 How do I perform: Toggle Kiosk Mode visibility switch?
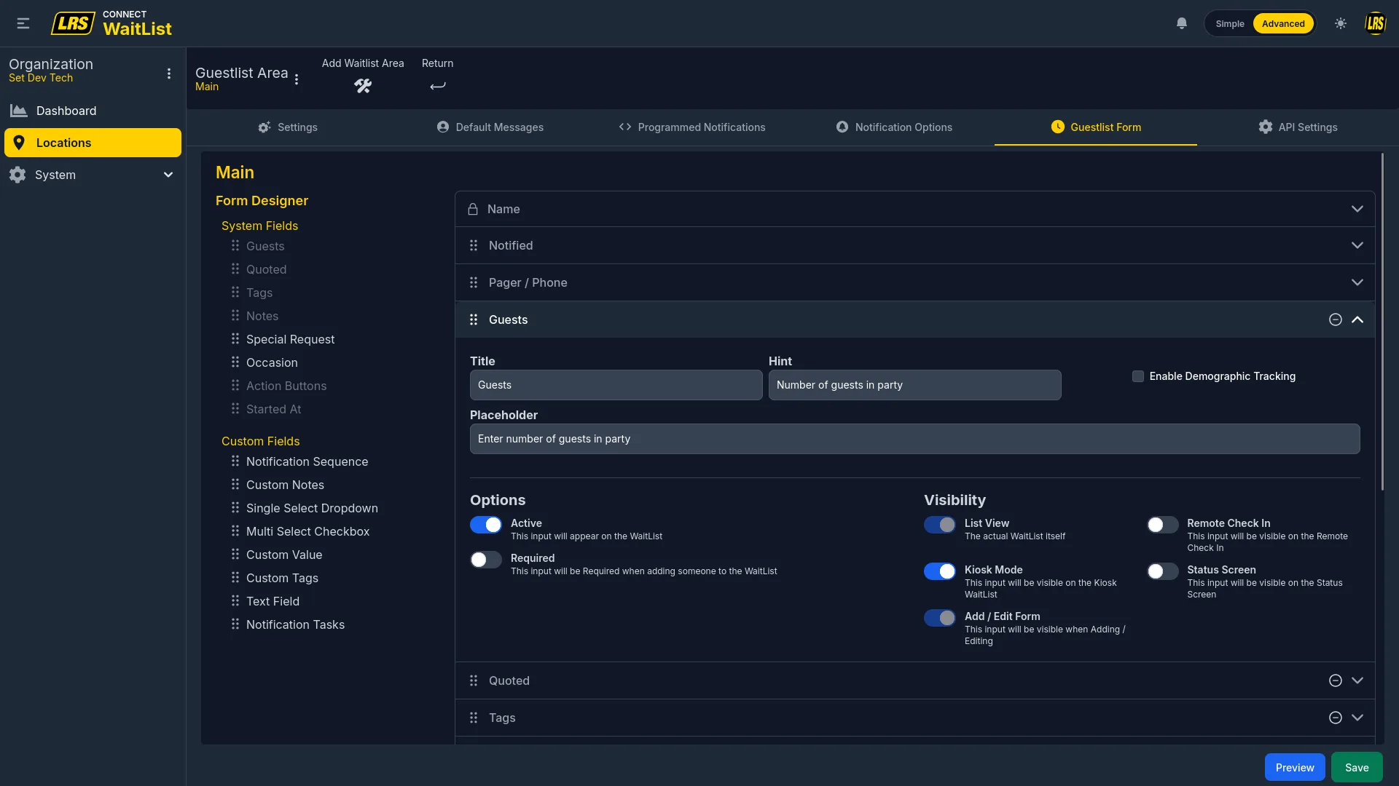[940, 571]
